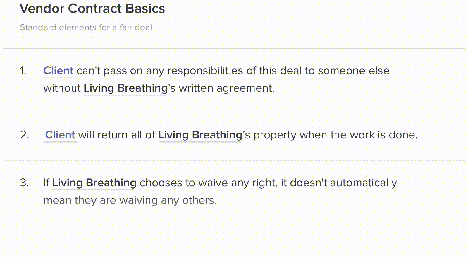Click the Client link in clause 1
The height and width of the screenshot is (257, 468).
click(x=58, y=71)
